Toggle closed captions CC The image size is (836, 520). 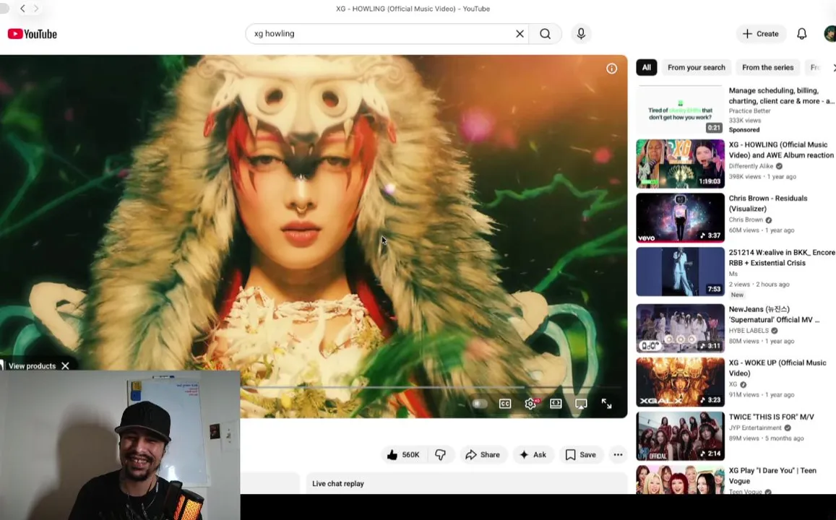point(505,403)
